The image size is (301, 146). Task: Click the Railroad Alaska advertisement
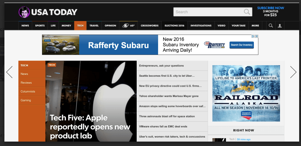246,93
